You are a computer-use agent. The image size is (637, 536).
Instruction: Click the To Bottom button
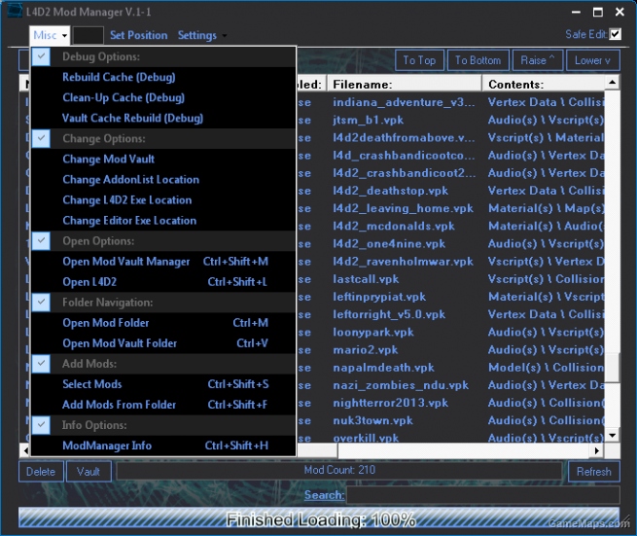(478, 60)
